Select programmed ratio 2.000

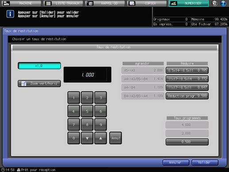187,133
